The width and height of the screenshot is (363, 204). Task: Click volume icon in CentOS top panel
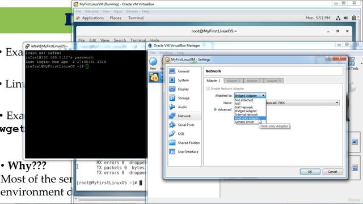pyautogui.click(x=345, y=18)
